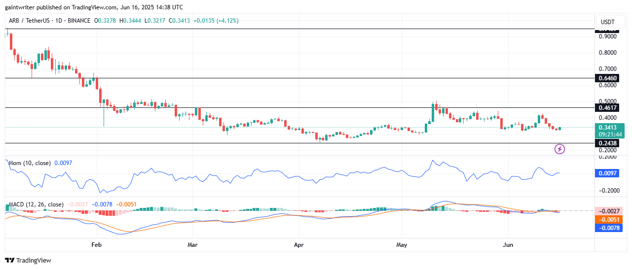Click the 0.2438 price level label

pyautogui.click(x=607, y=143)
